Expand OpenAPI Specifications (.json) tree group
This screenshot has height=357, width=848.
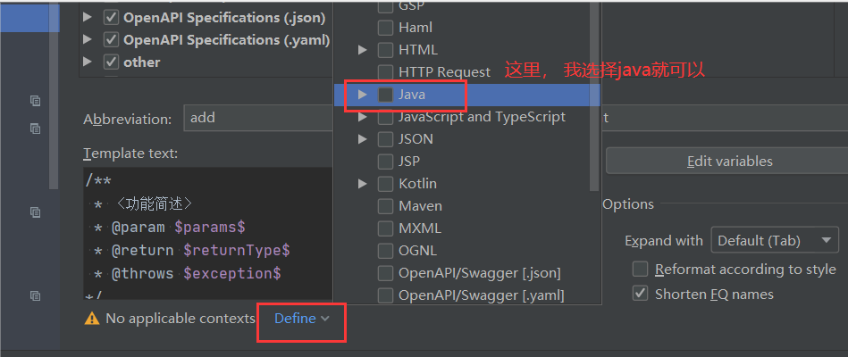click(x=88, y=18)
